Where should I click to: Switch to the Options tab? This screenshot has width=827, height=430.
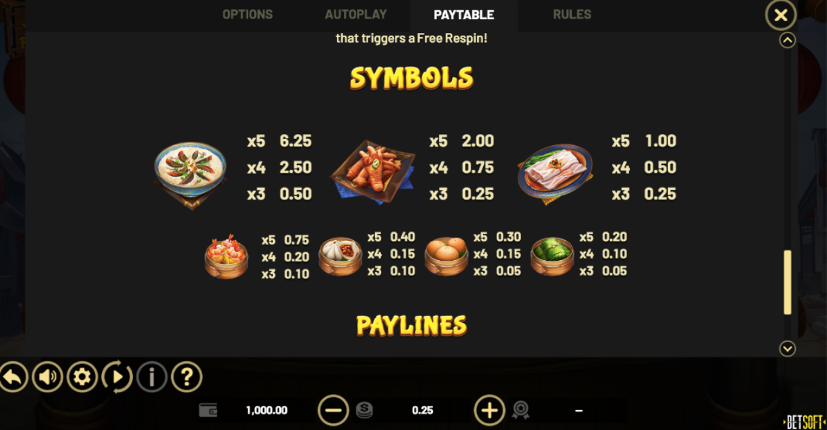click(247, 14)
